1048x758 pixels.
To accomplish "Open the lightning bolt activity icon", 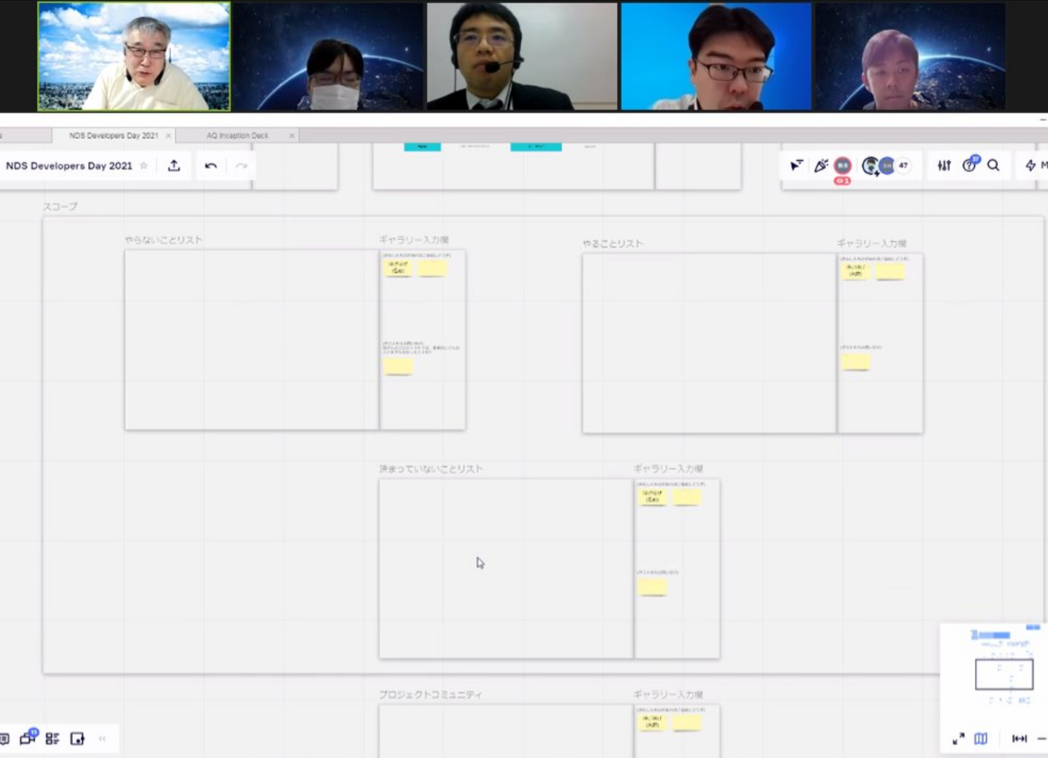I will (1031, 166).
